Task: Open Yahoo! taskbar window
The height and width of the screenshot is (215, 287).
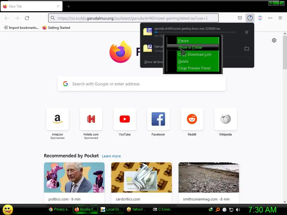Action: pos(137,209)
